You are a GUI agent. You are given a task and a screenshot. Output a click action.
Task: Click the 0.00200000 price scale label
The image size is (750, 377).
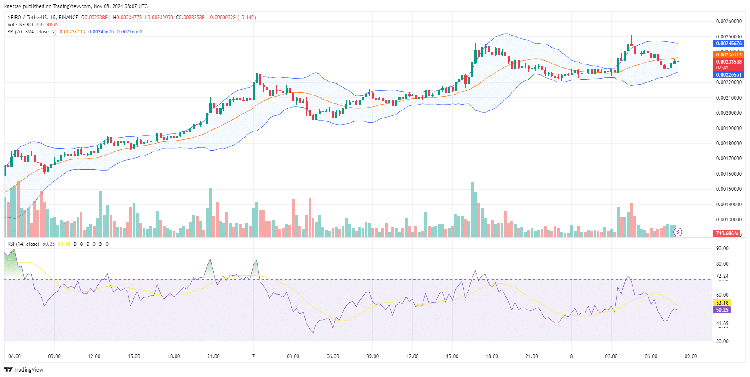point(729,113)
